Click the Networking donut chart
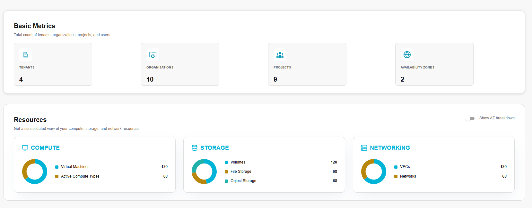 coord(374,172)
